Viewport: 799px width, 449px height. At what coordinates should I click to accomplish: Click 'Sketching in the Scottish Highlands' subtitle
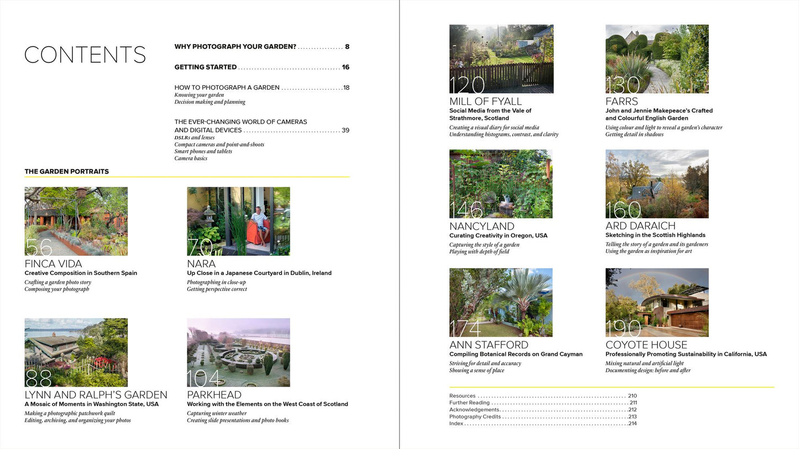(x=655, y=235)
